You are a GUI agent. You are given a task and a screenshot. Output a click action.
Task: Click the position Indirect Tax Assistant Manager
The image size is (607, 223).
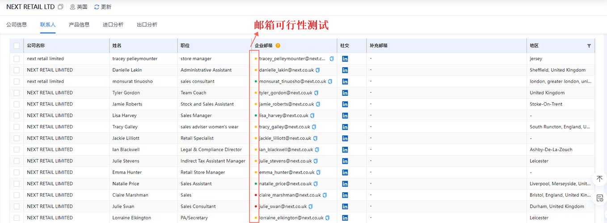click(x=213, y=161)
